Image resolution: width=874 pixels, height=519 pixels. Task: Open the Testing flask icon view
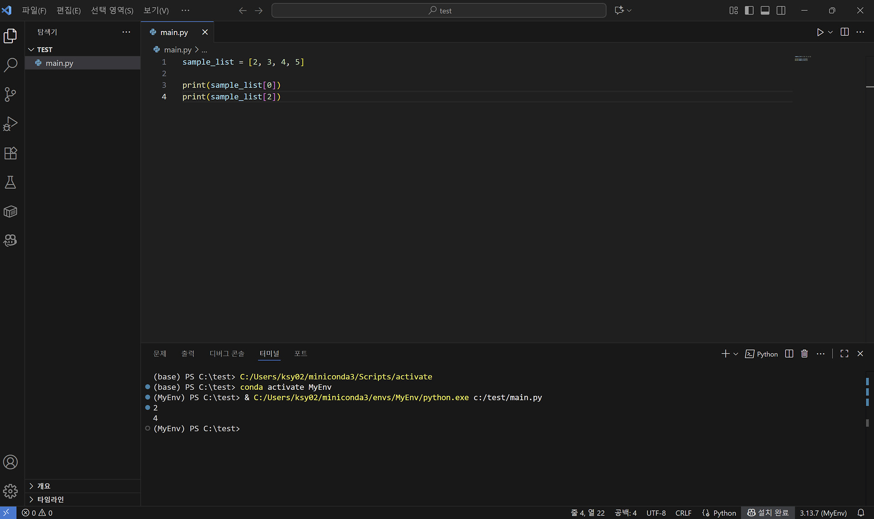[x=10, y=182]
